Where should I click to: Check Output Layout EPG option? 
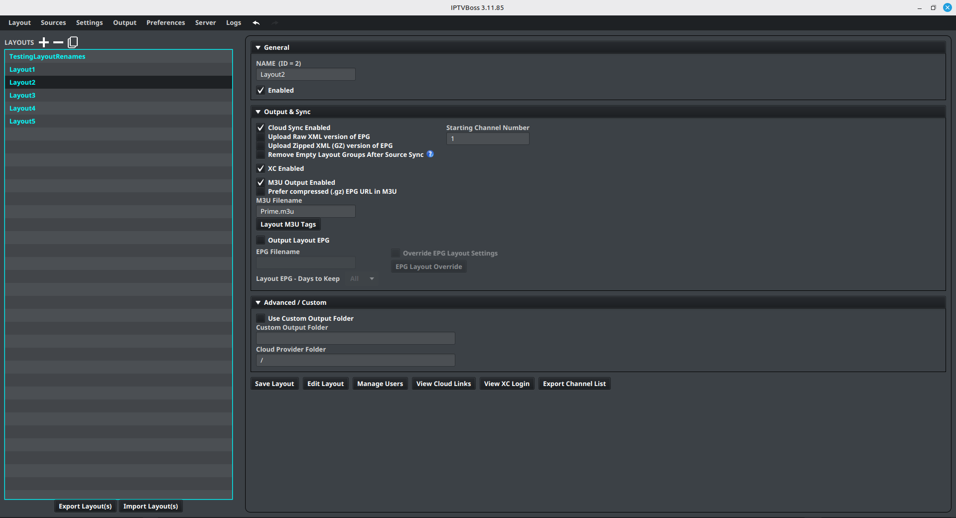click(x=261, y=240)
